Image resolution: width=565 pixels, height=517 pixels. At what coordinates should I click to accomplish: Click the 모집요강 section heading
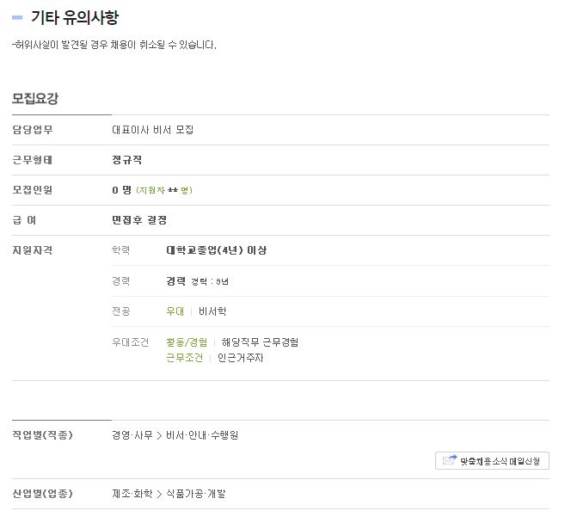(x=35, y=99)
